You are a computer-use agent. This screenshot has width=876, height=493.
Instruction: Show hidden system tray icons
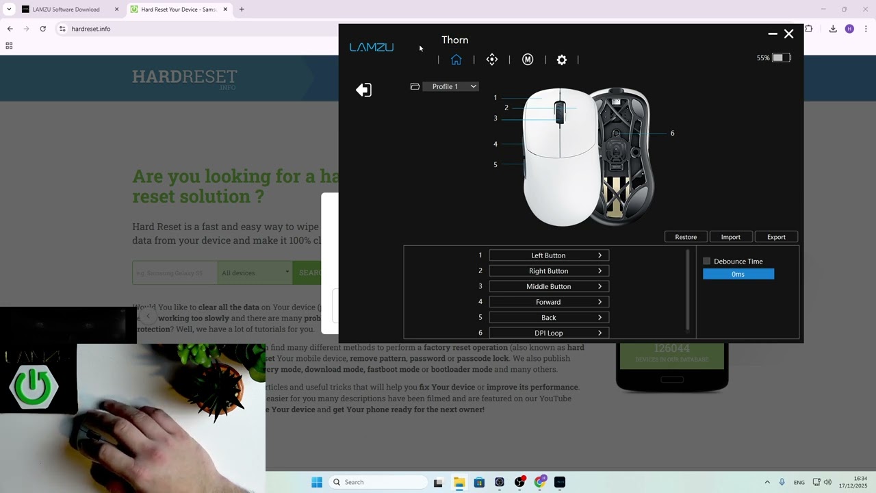(x=767, y=482)
